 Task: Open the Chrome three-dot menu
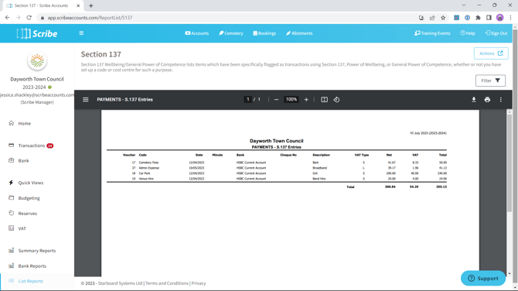coord(510,18)
